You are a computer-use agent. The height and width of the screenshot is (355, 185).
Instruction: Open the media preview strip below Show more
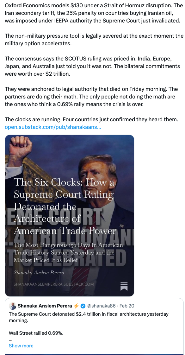coord(94,354)
